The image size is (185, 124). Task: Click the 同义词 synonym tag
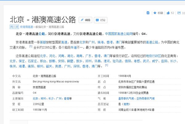14,27
